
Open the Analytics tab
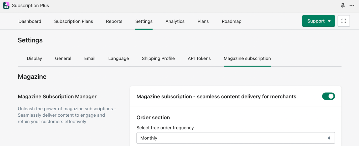click(x=175, y=21)
